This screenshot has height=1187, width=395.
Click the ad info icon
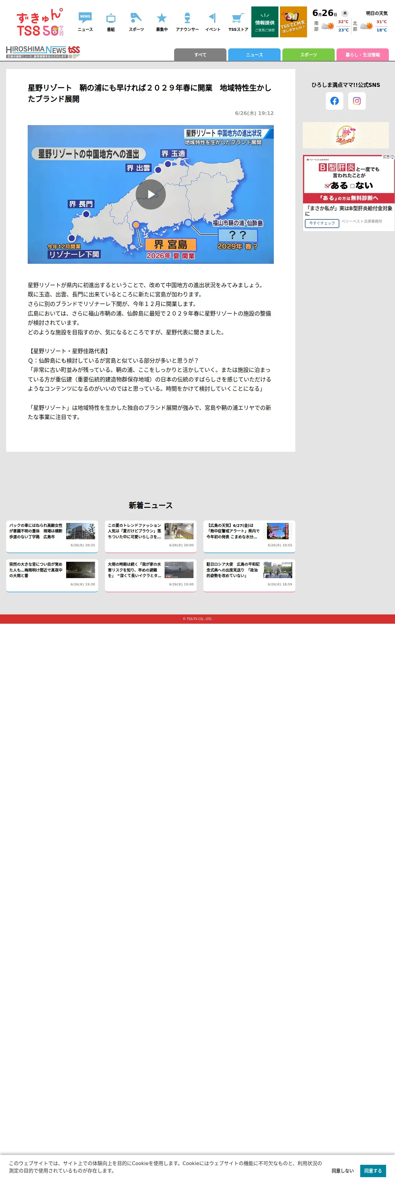pos(392,157)
